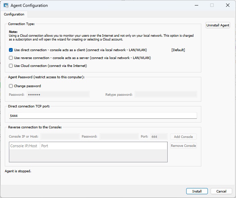Click the Agent Configuration title bar icon
The height and width of the screenshot is (198, 236).
pos(6,5)
